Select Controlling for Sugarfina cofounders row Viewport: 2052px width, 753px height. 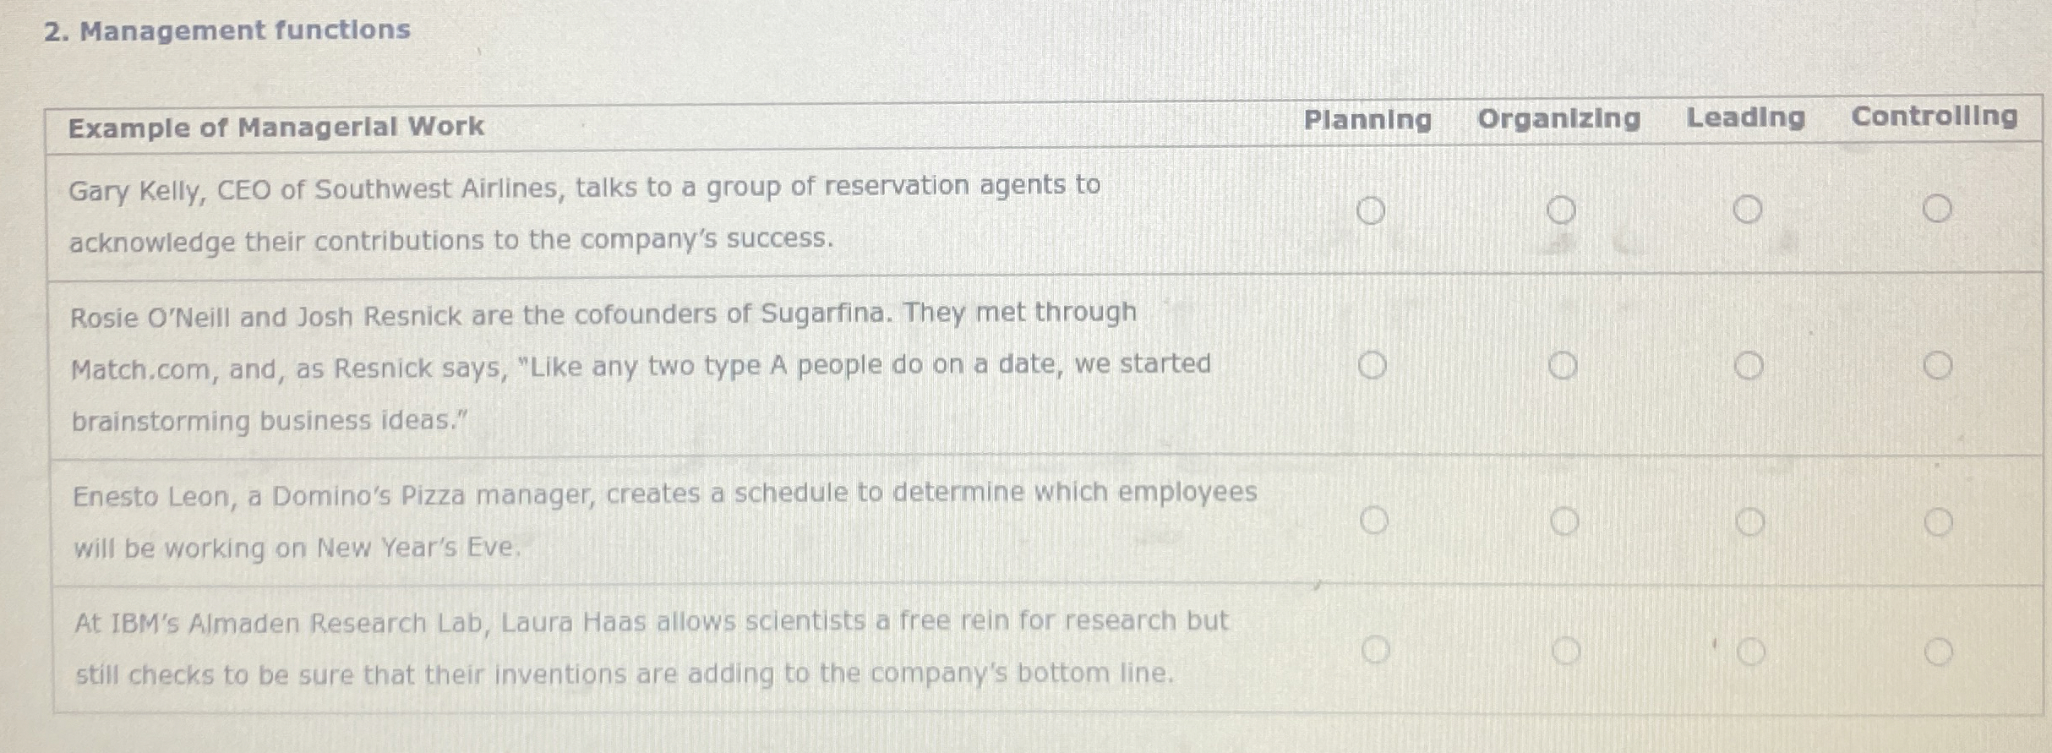[1938, 365]
